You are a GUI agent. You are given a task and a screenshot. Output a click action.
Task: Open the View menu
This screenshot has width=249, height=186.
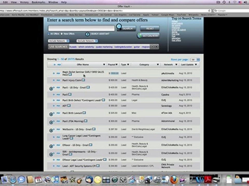pos(14,2)
